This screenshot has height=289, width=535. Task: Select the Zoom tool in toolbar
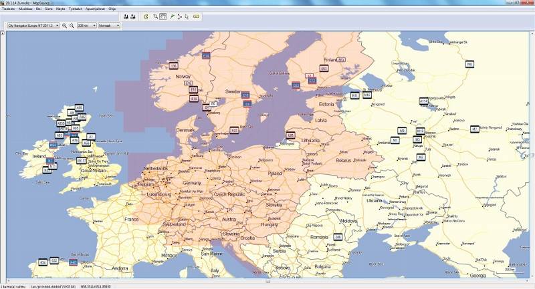(x=156, y=16)
